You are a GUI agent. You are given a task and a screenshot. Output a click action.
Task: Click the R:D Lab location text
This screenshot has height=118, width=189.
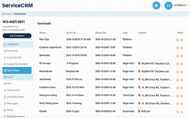[x=146, y=111]
